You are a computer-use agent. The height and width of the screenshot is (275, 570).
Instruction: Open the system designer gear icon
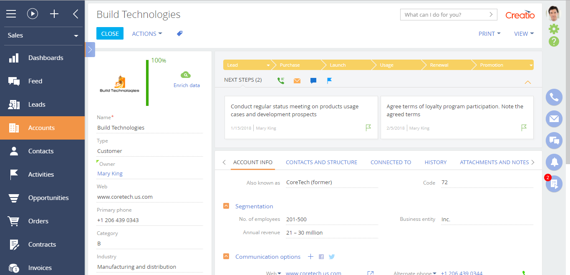554,29
